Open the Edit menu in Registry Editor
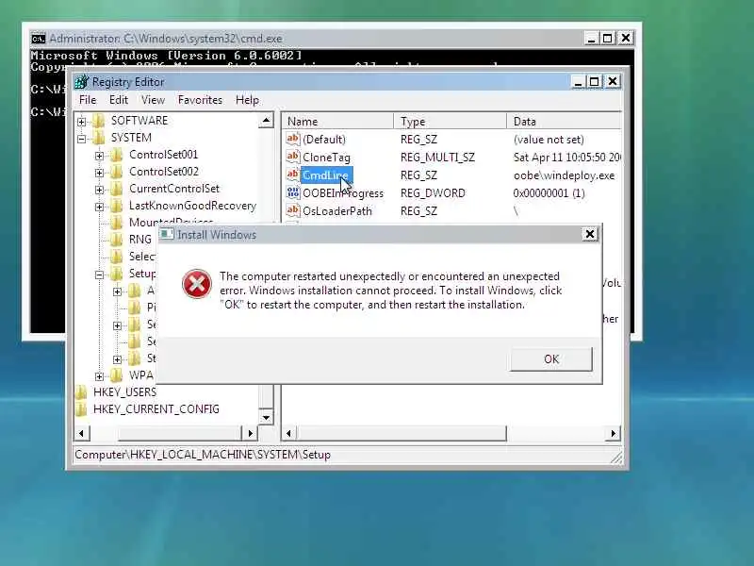Viewport: 754px width, 566px height. (119, 100)
